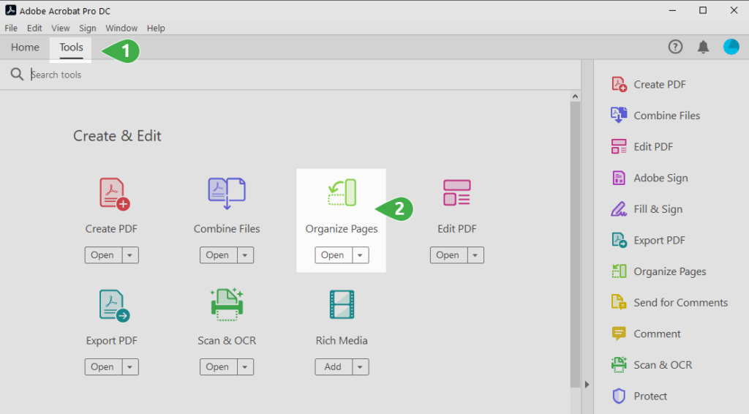Click the vertical scrollbar thumb of the tools list
Image resolution: width=749 pixels, height=414 pixels.
[x=575, y=244]
